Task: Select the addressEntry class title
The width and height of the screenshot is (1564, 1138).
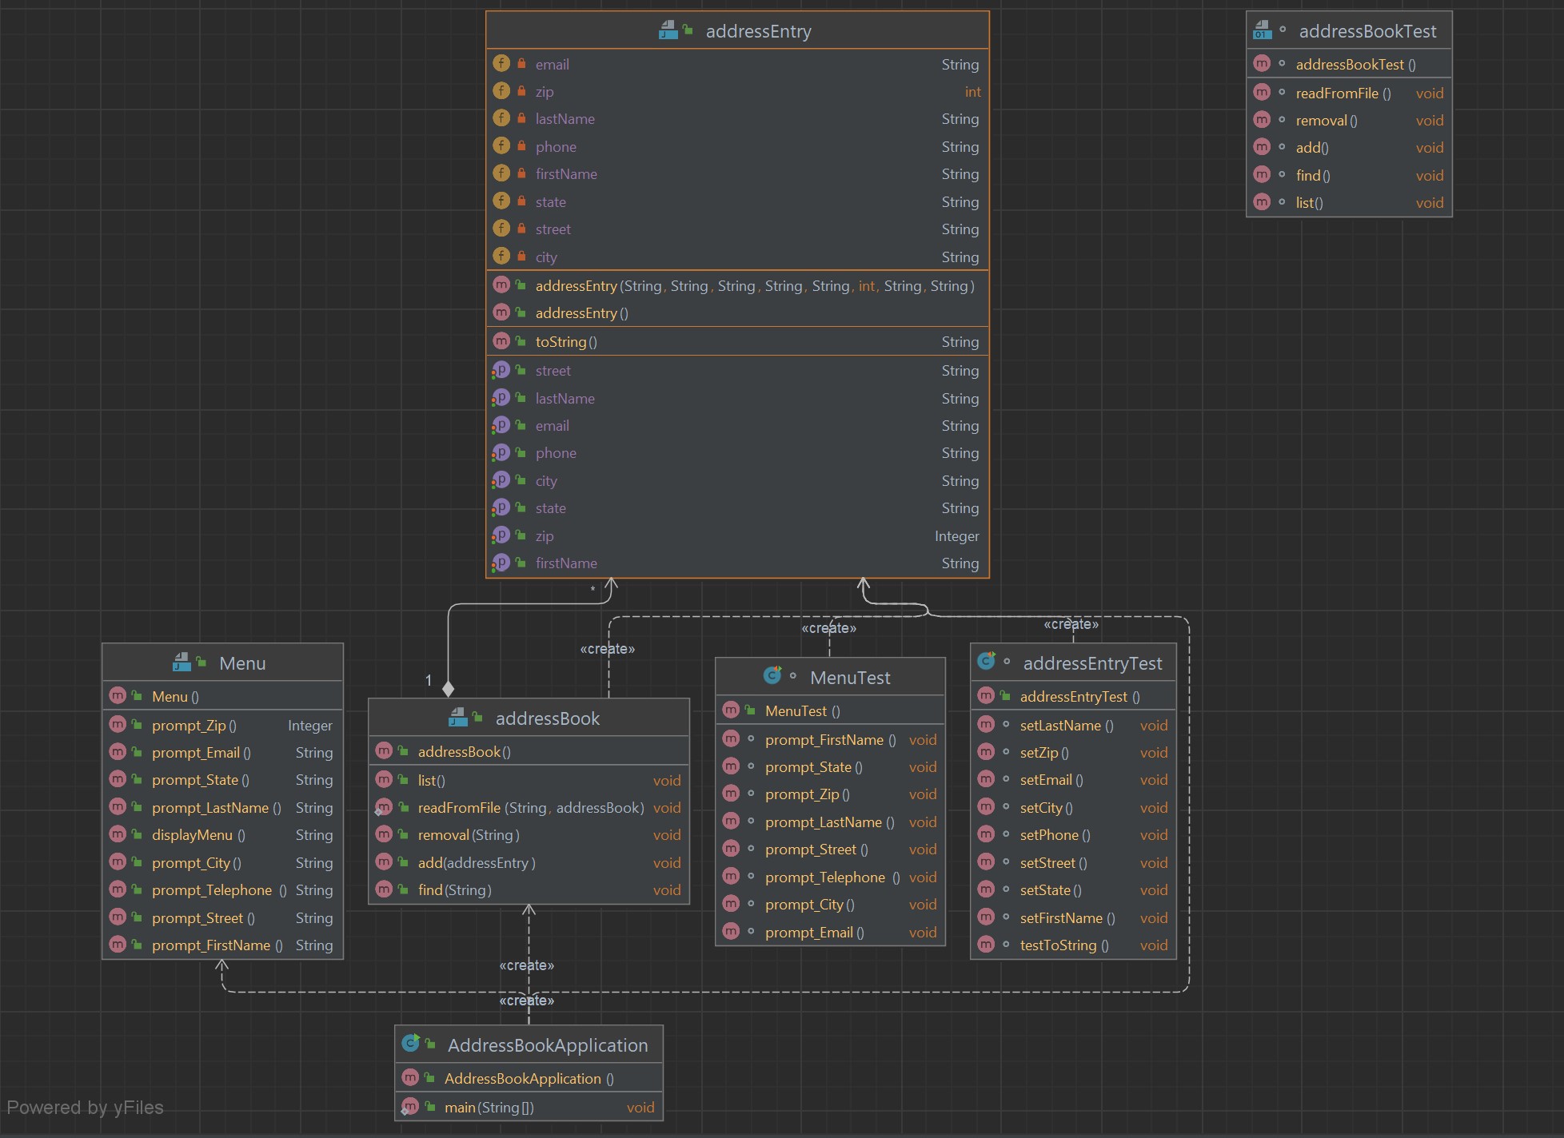Action: tap(758, 31)
